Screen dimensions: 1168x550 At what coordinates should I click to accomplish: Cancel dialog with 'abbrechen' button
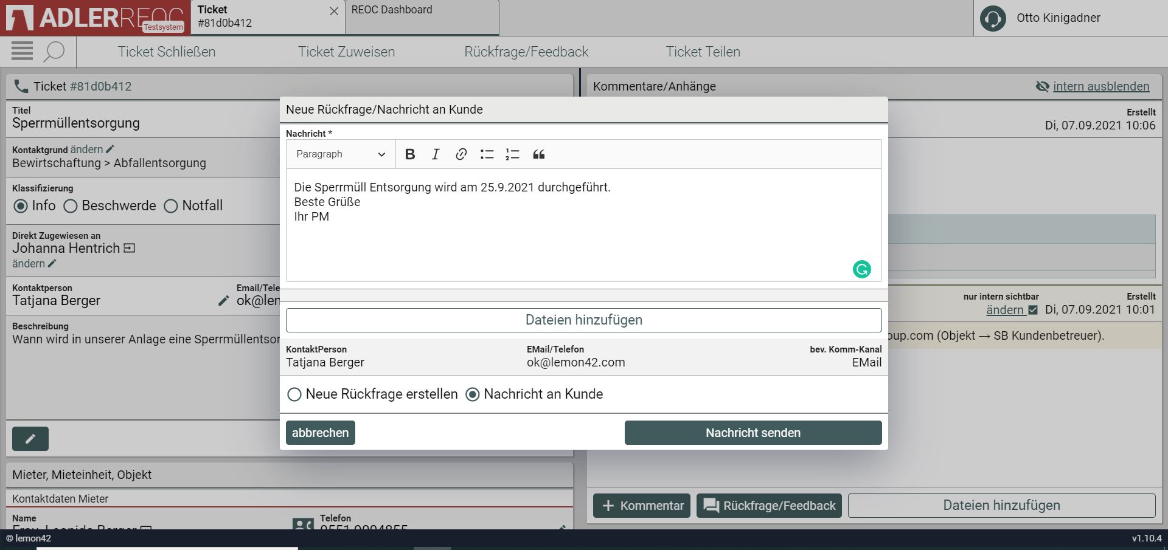tap(320, 433)
